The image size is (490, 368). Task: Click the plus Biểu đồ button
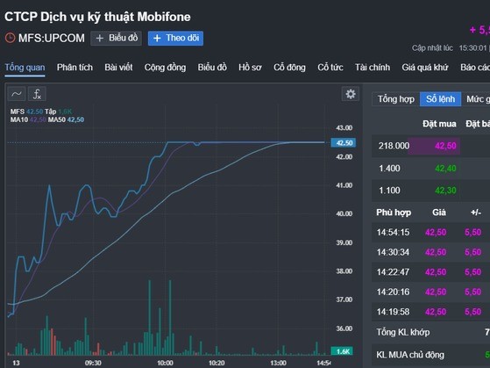117,39
